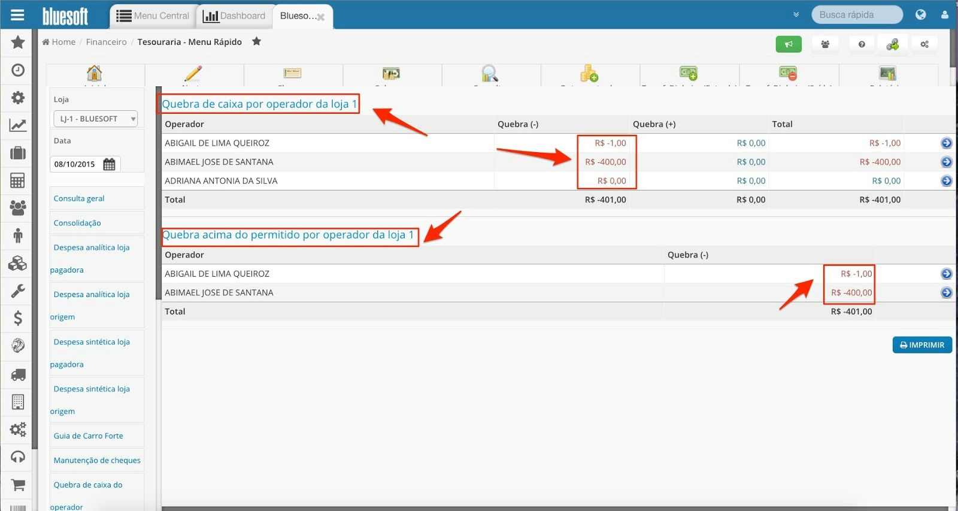
Task: Open details arrow for ADRIANA ANTONIA DA SILVA
Action: point(947,181)
